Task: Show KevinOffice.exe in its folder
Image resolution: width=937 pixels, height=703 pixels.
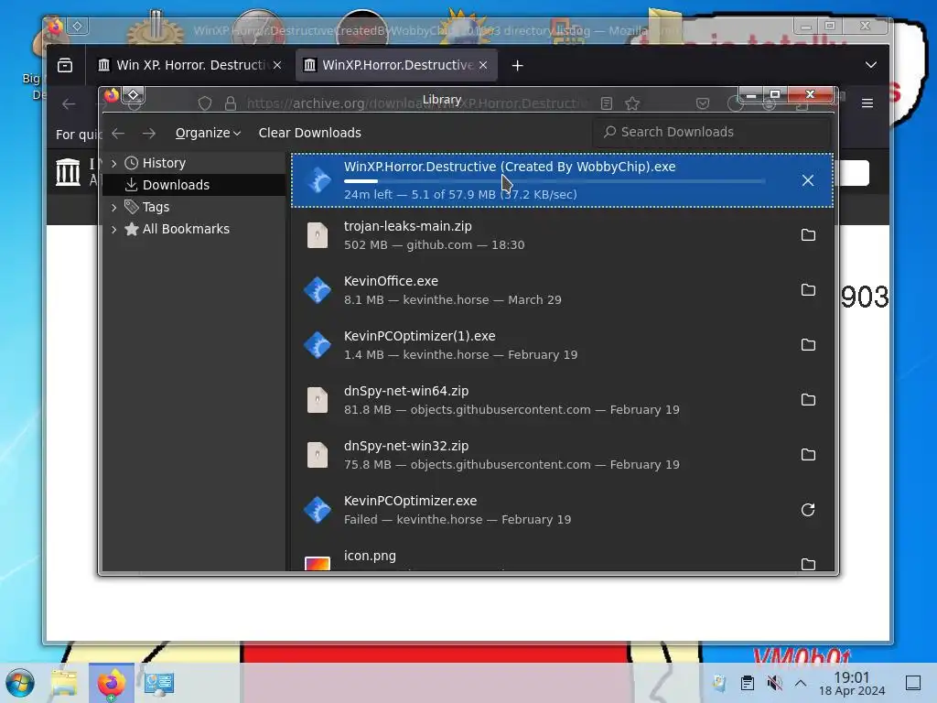Action: click(x=808, y=290)
